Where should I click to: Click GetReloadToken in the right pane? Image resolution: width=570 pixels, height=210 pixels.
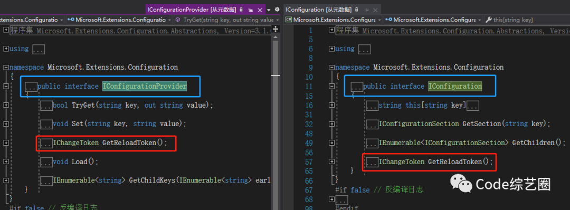coord(455,161)
